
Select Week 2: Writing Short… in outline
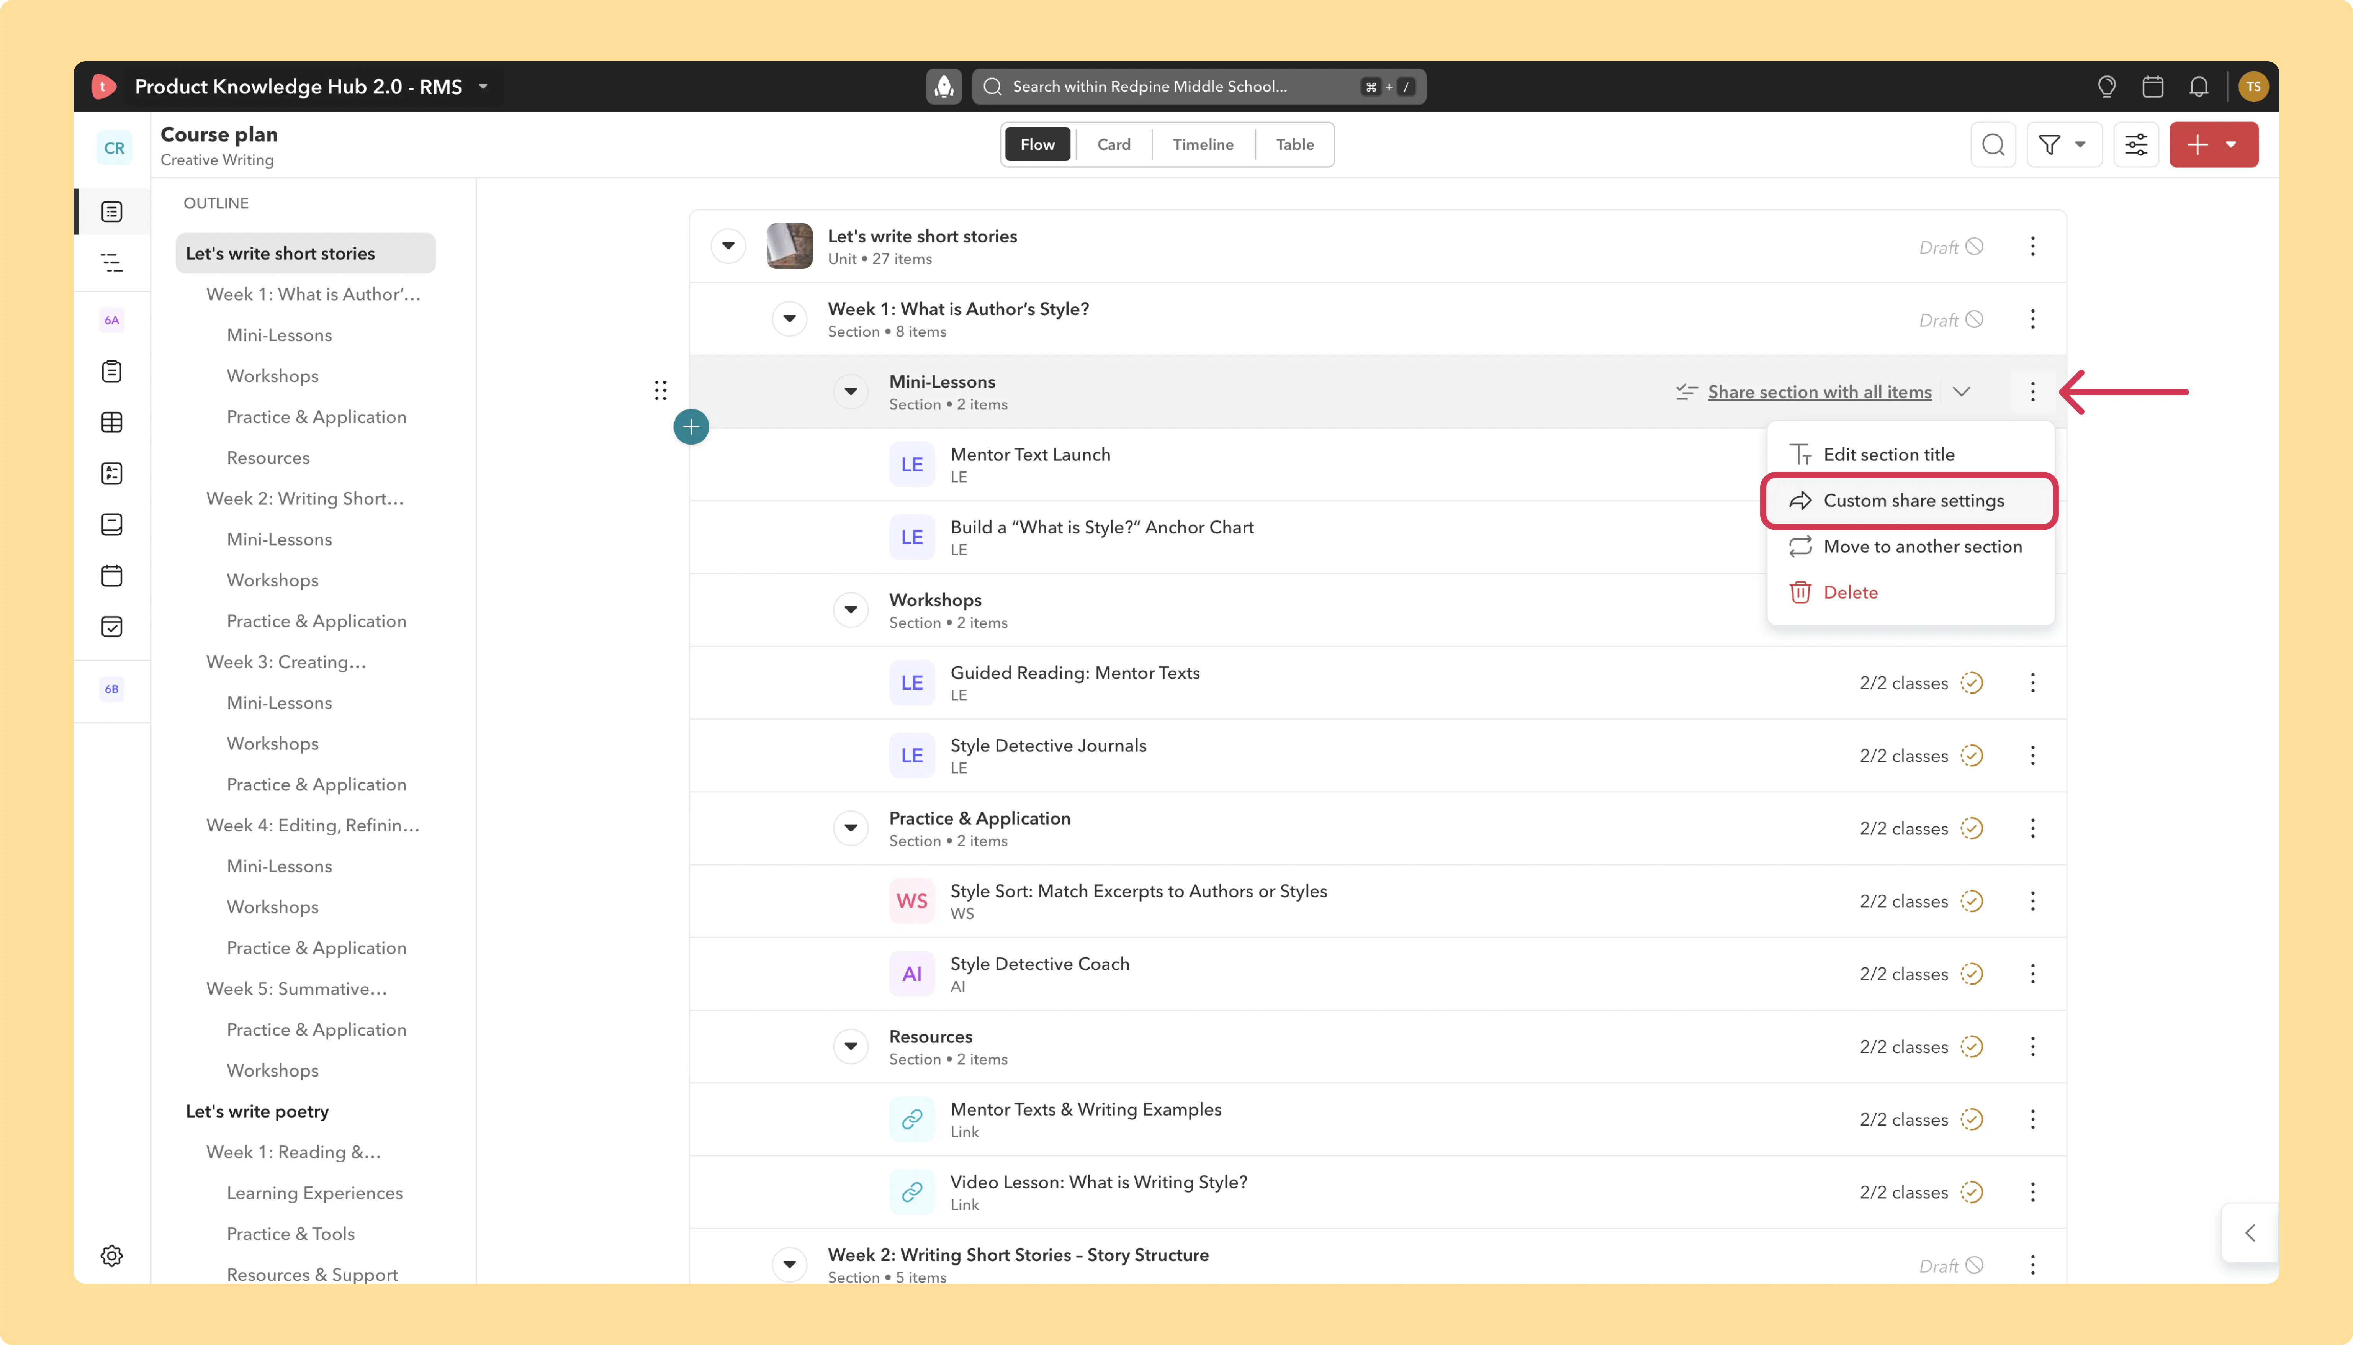[x=305, y=499]
